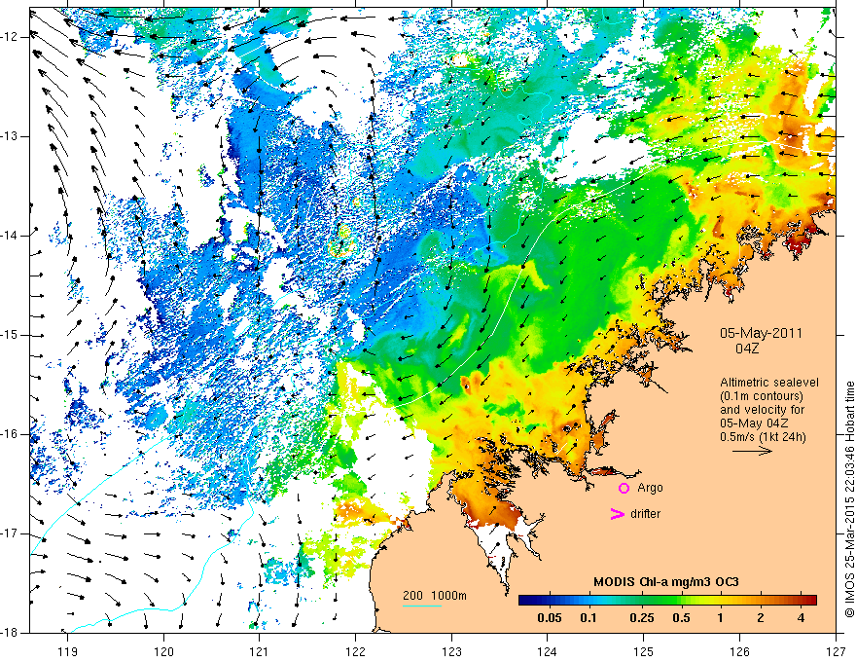Click the colorbar value label '0.1'
The width and height of the screenshot is (856, 662).
(588, 618)
